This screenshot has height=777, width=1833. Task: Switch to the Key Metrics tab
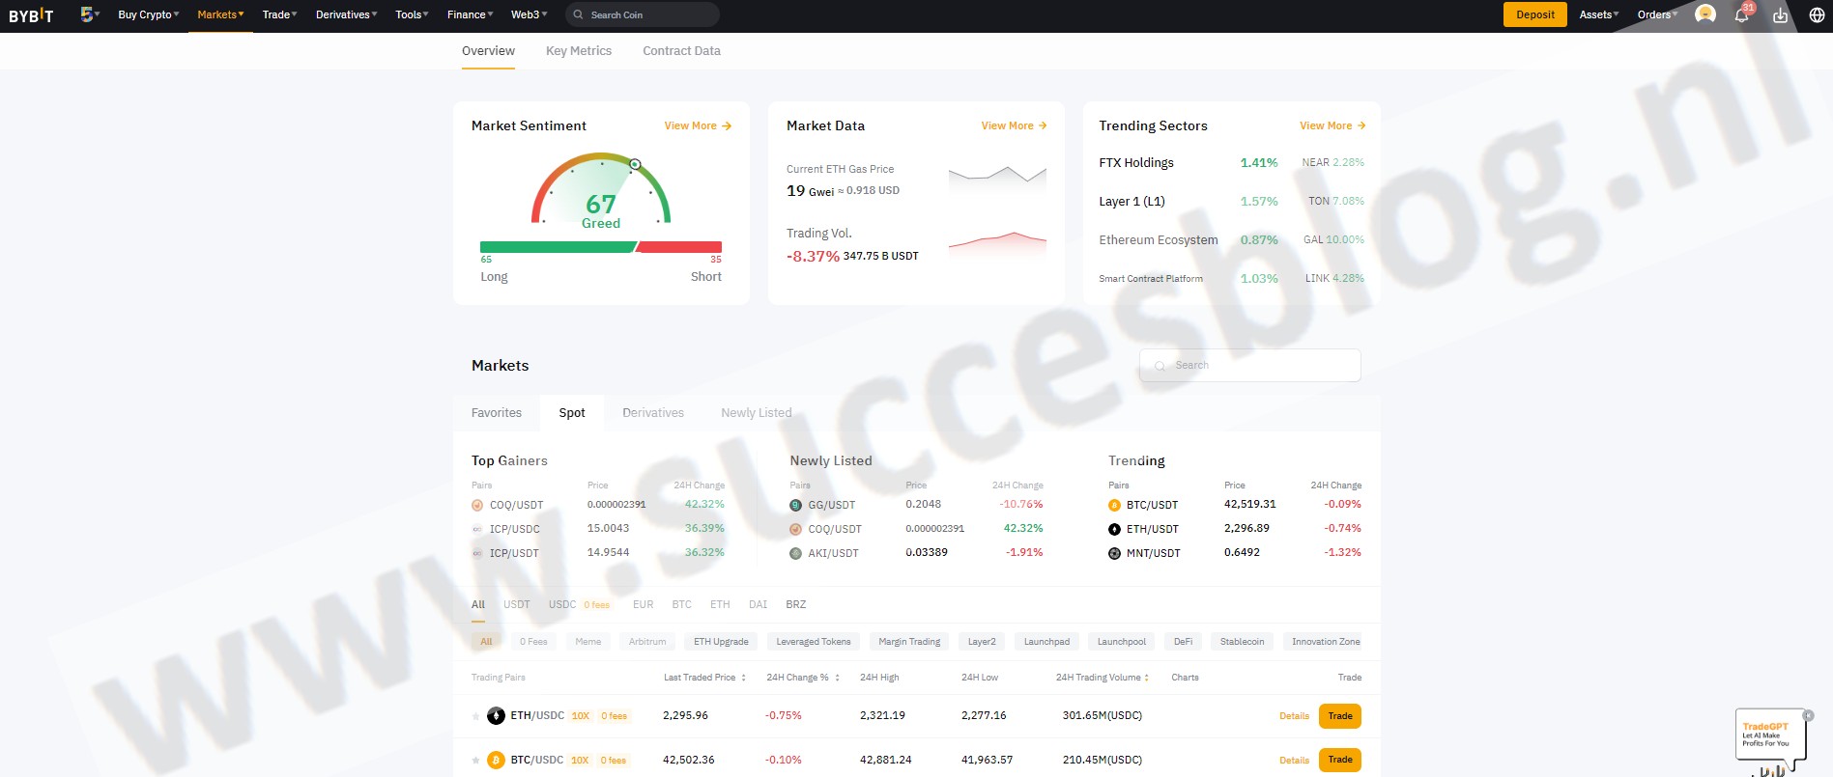[x=578, y=51]
